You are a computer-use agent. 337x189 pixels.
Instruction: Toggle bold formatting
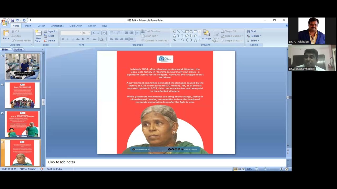[62, 39]
